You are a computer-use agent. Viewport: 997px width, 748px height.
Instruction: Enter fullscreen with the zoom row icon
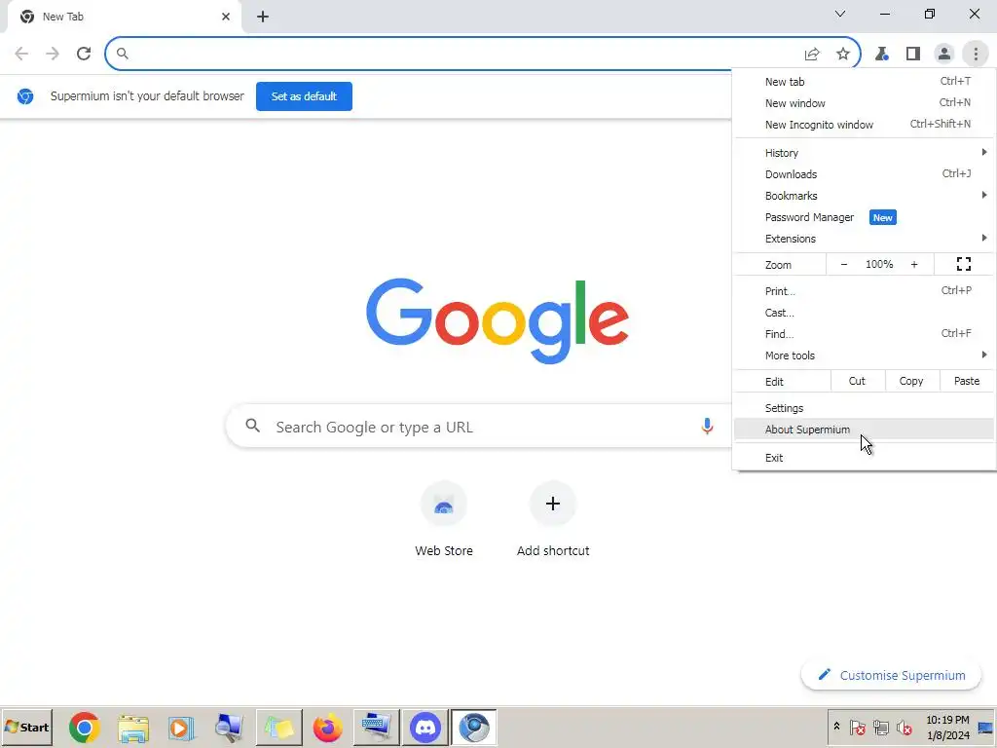964,265
